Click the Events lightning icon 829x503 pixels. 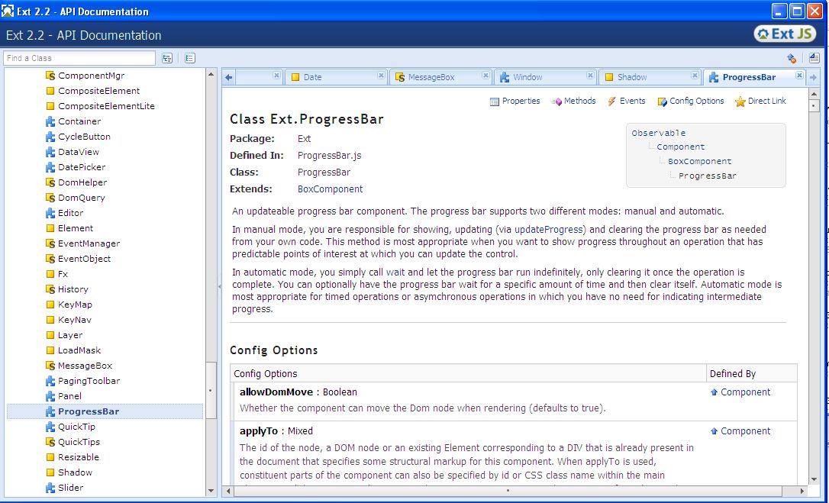(x=611, y=101)
